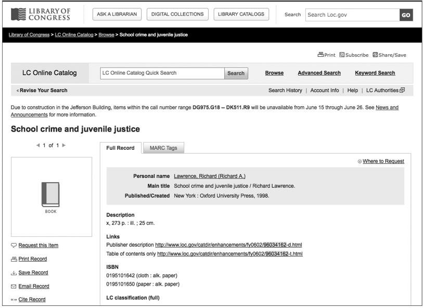Click the Request this Item link
423x308 pixels.
coord(39,245)
